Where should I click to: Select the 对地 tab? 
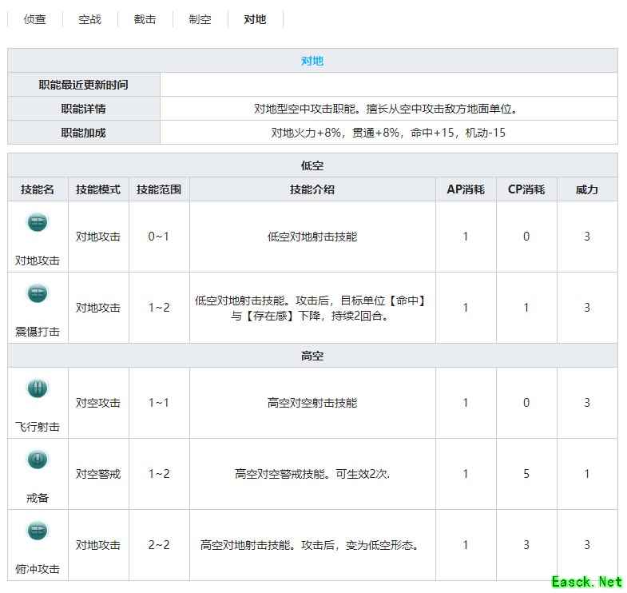(255, 19)
